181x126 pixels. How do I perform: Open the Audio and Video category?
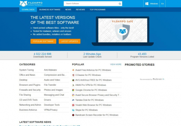[52, 80]
